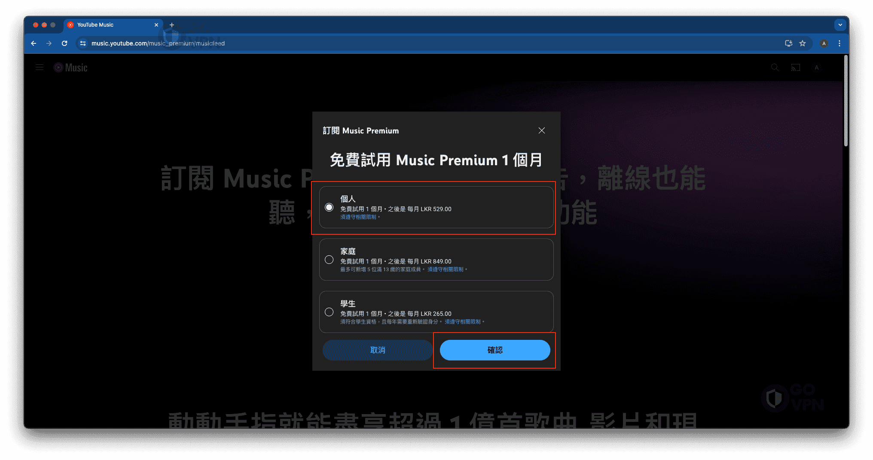
Task: Click the YouTube Music logo
Action: (70, 67)
